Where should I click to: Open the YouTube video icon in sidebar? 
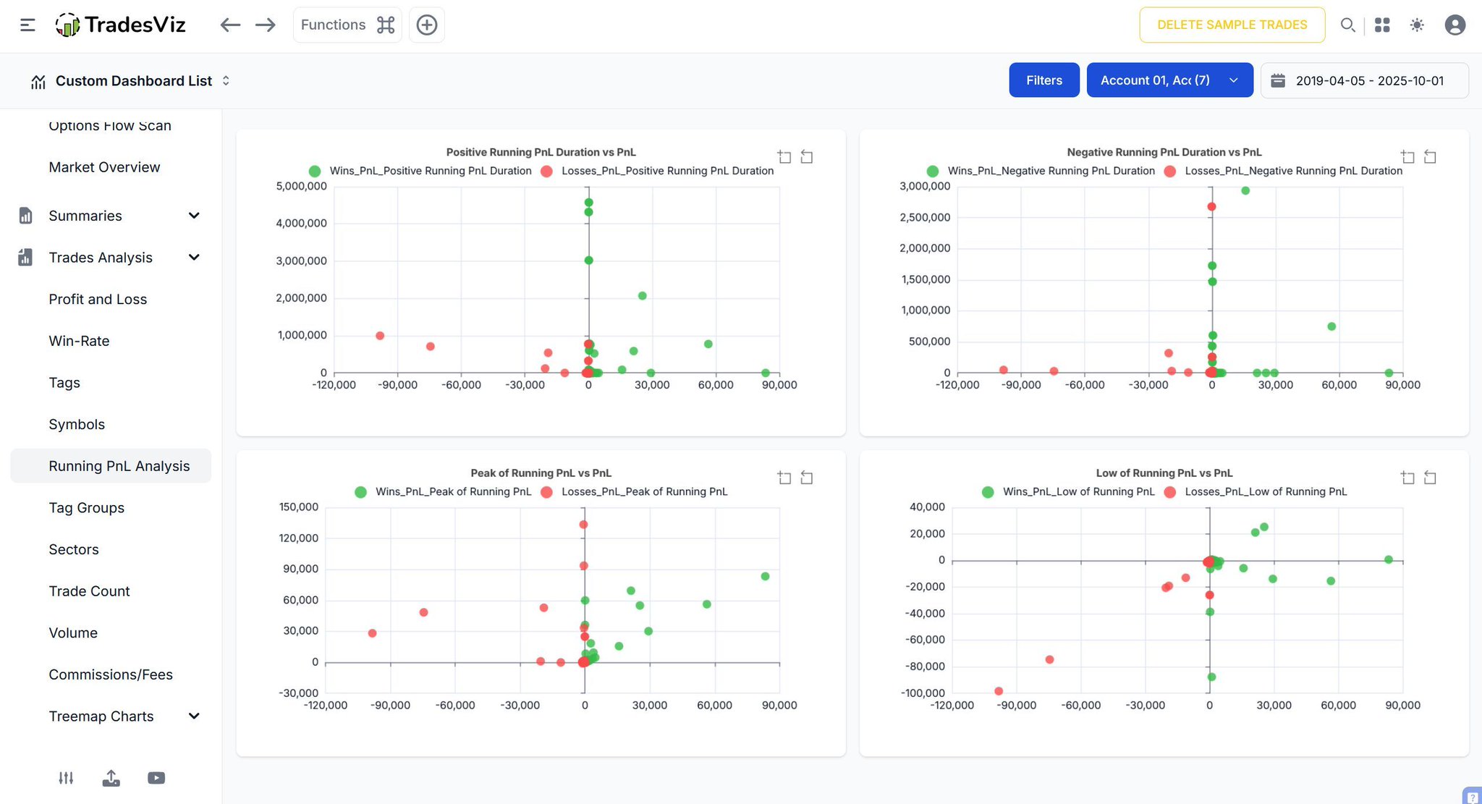156,778
